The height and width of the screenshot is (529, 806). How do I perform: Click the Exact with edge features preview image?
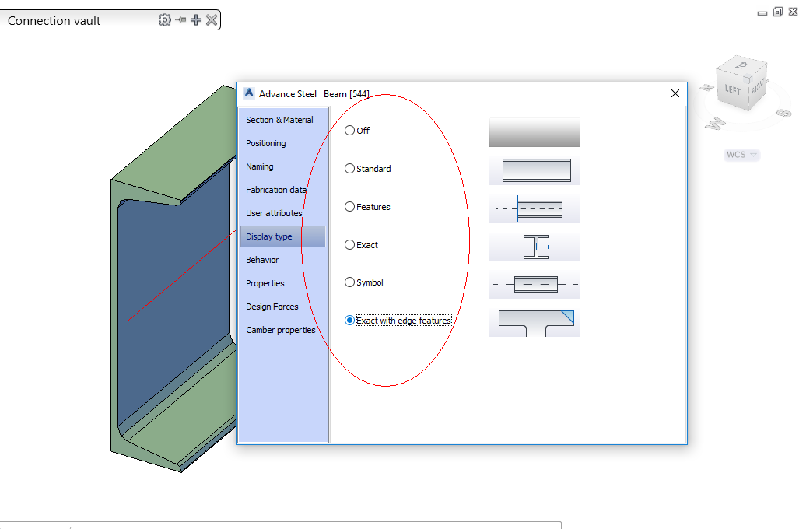click(534, 322)
